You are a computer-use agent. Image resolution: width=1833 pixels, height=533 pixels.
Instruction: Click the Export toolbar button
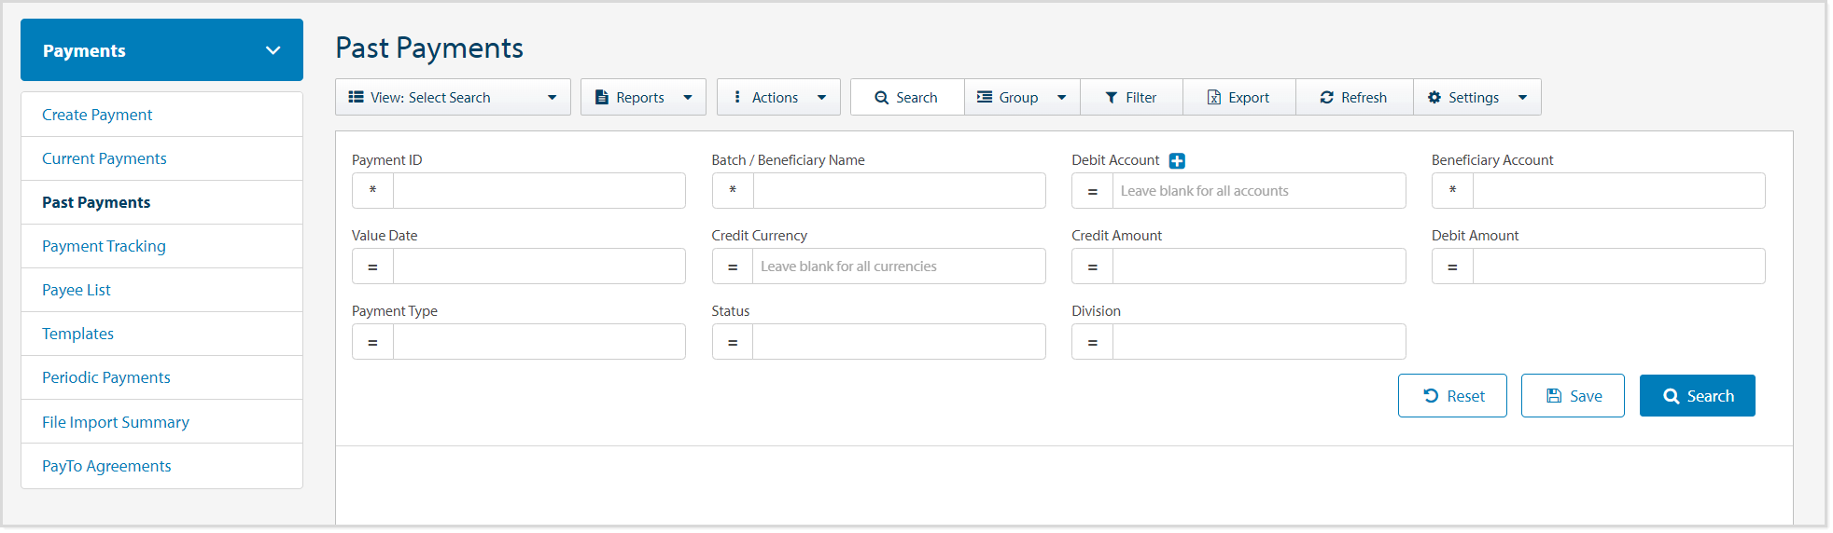tap(1238, 98)
